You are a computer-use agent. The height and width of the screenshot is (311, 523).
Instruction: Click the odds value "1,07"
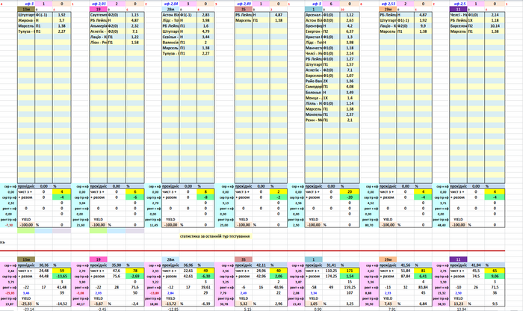click(350, 76)
